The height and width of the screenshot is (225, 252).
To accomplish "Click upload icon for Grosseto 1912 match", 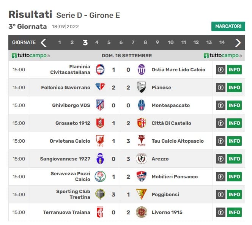I will pyautogui.click(x=220, y=123).
